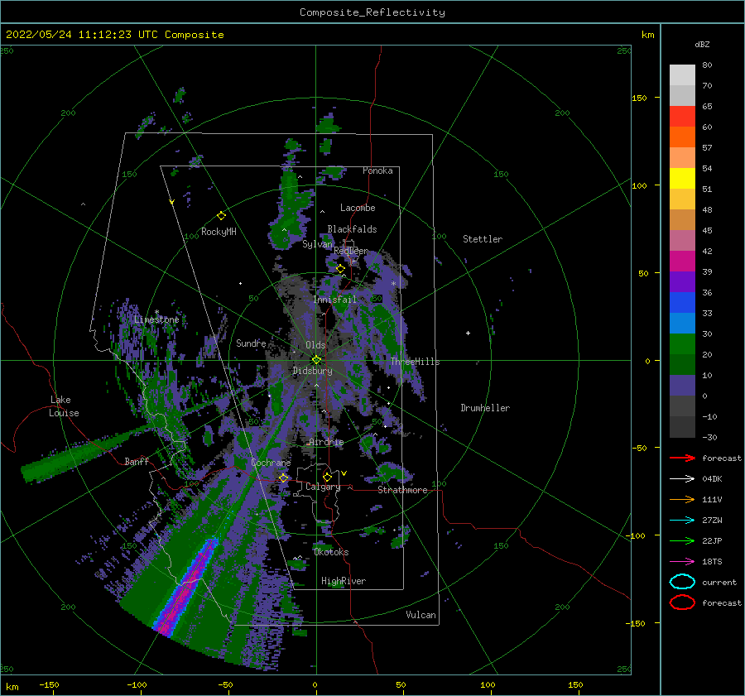The image size is (745, 696).
Task: Click the Airdrie label
Action: [326, 442]
